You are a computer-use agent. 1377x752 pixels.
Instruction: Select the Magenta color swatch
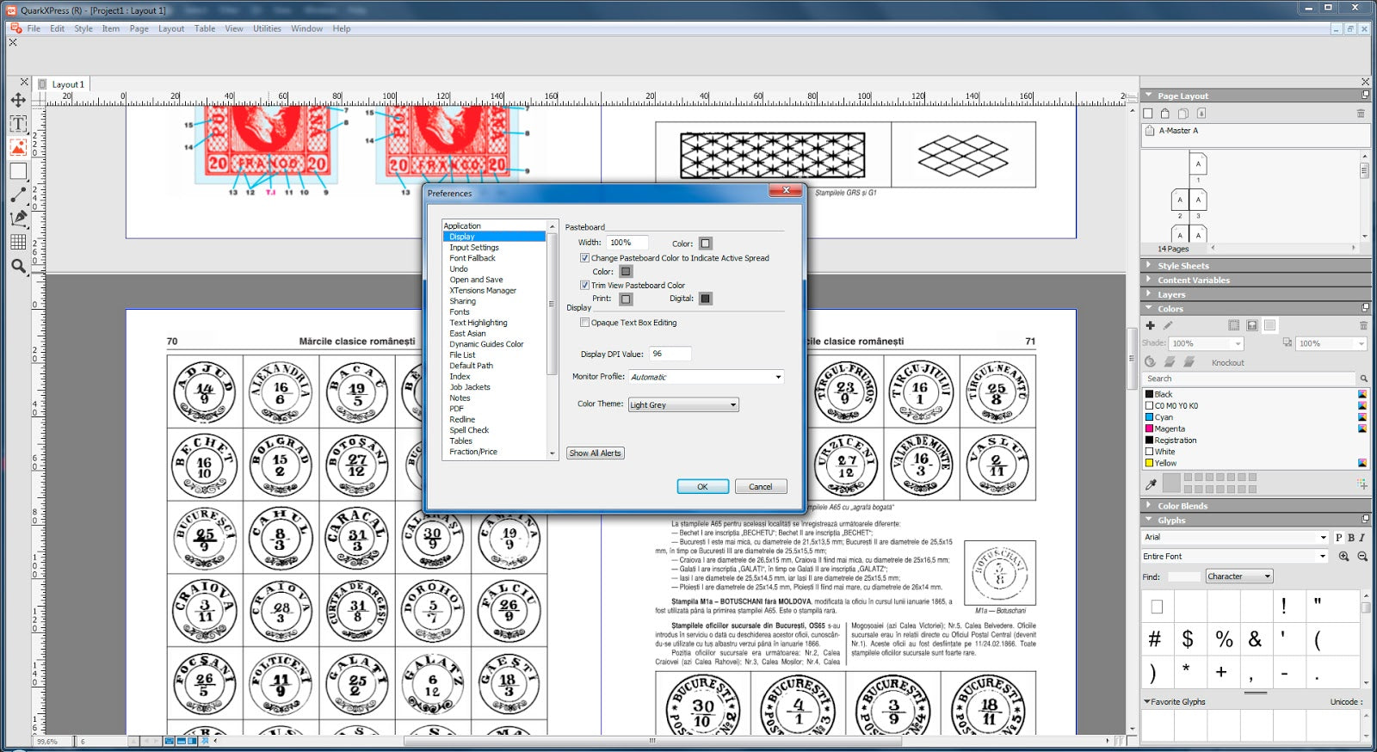(x=1169, y=428)
